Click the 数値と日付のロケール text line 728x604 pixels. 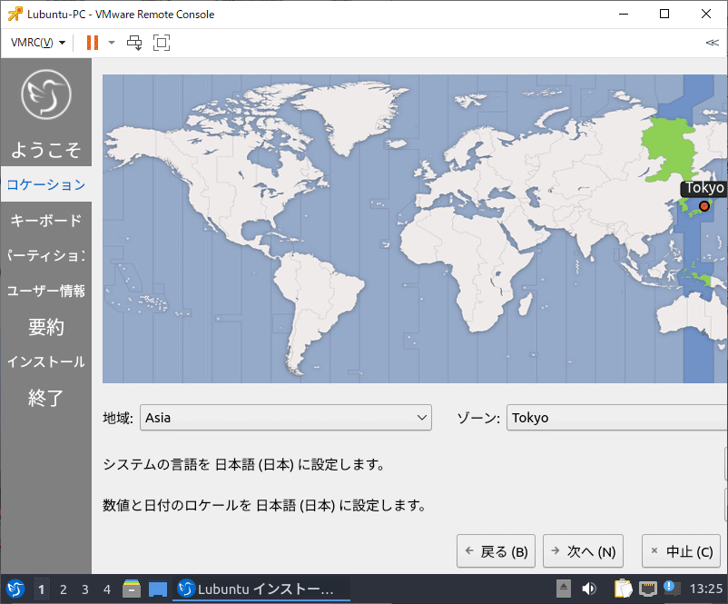[x=264, y=506]
